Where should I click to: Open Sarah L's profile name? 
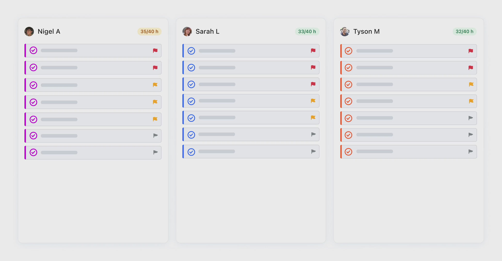click(207, 32)
